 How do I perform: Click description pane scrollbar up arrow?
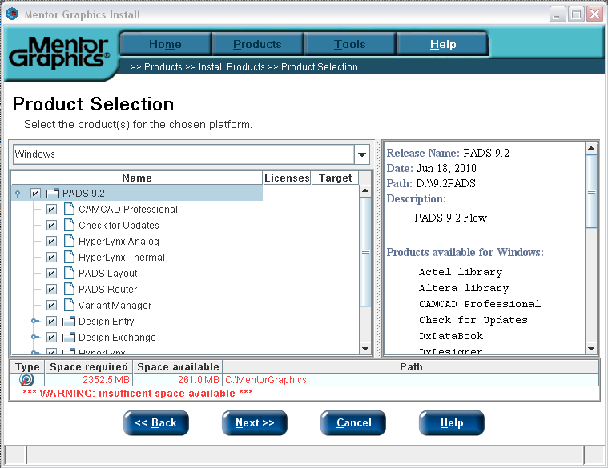[591, 149]
